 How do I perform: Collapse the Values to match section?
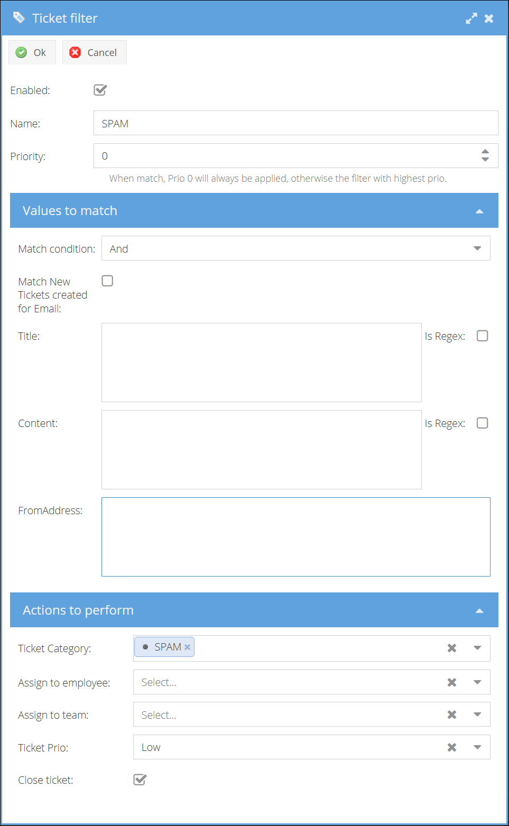pos(479,211)
